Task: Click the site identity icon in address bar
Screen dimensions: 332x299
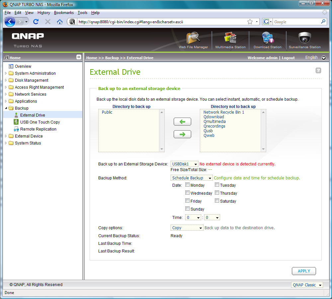Action: point(72,22)
